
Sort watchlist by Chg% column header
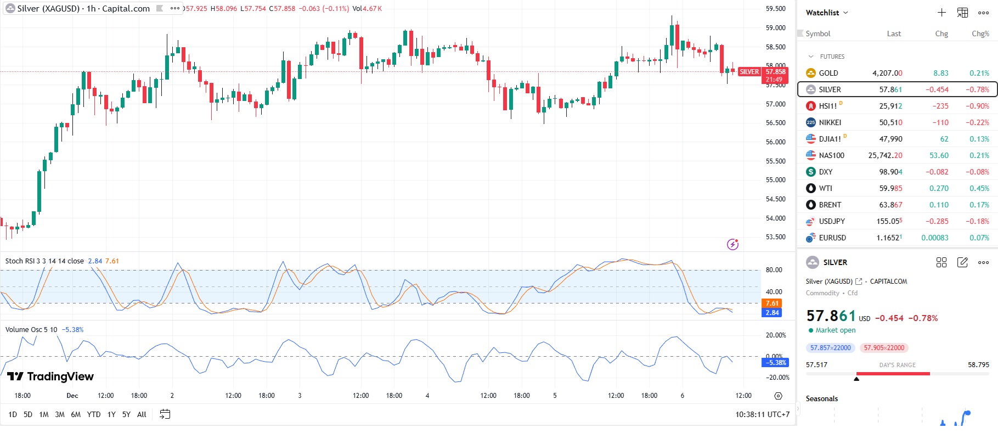[980, 33]
